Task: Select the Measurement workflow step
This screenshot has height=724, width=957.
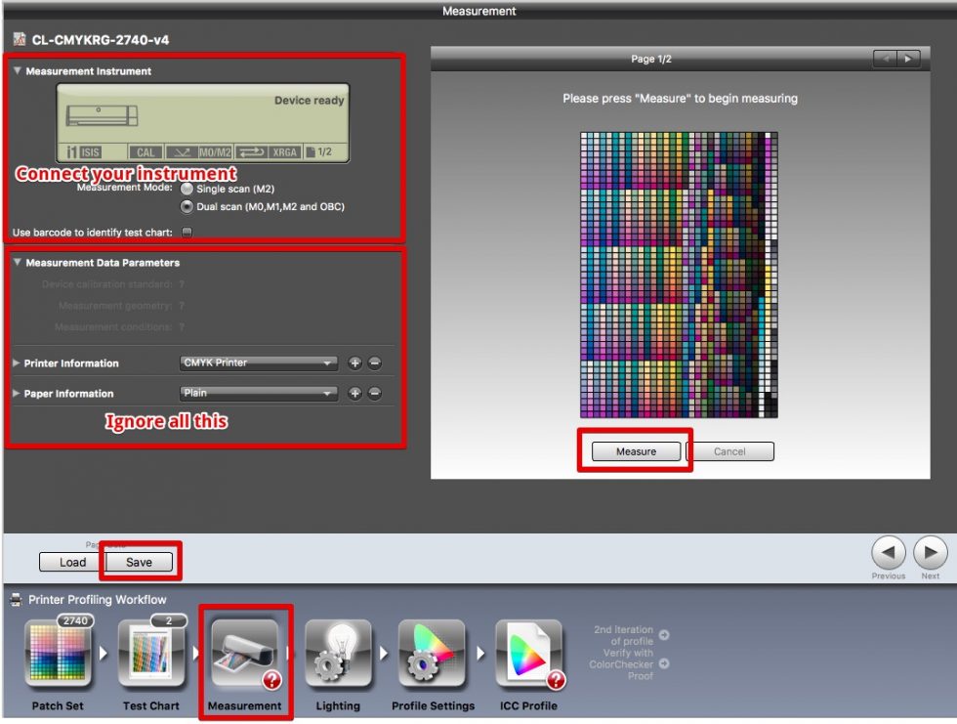Action: pos(245,655)
